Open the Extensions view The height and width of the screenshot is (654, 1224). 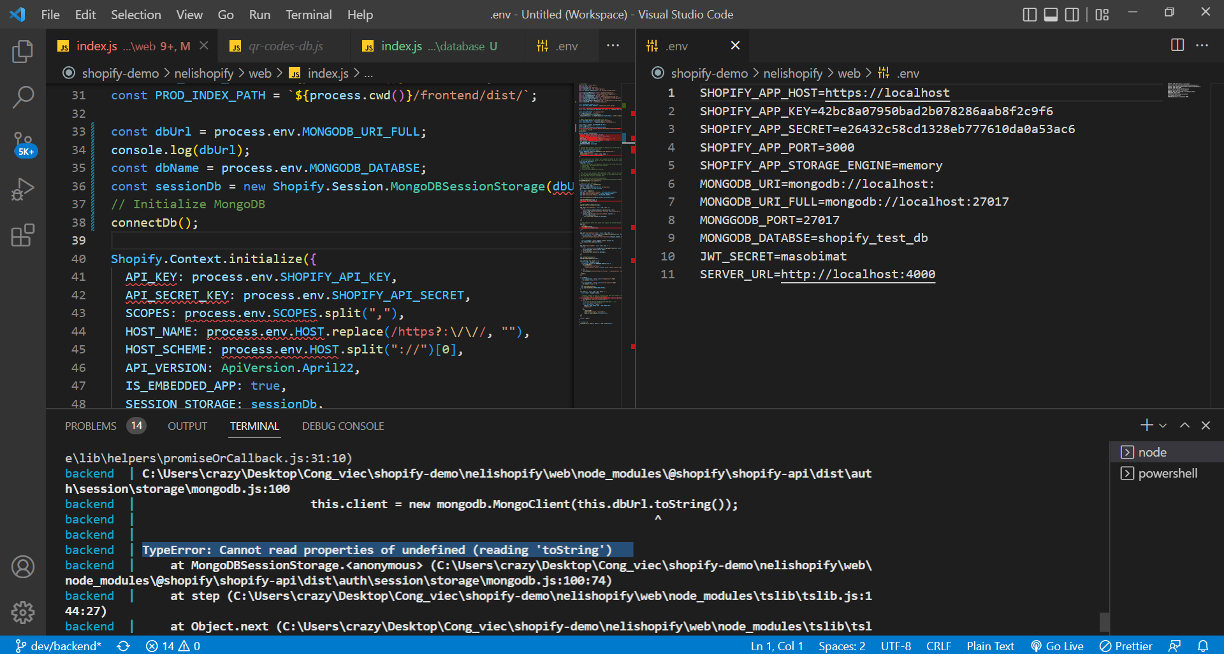(x=23, y=235)
